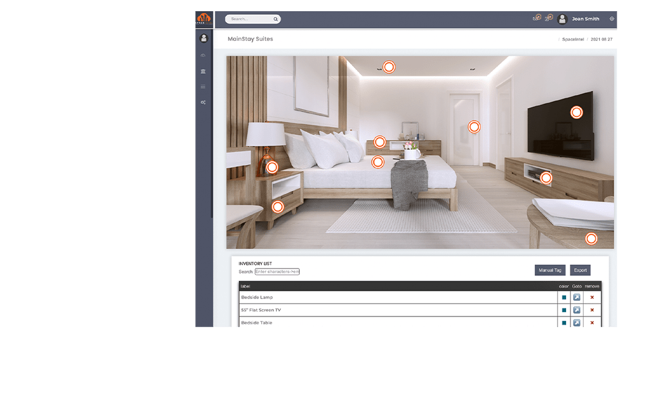
Task: Select the list view icon in the sidebar
Action: 203,86
